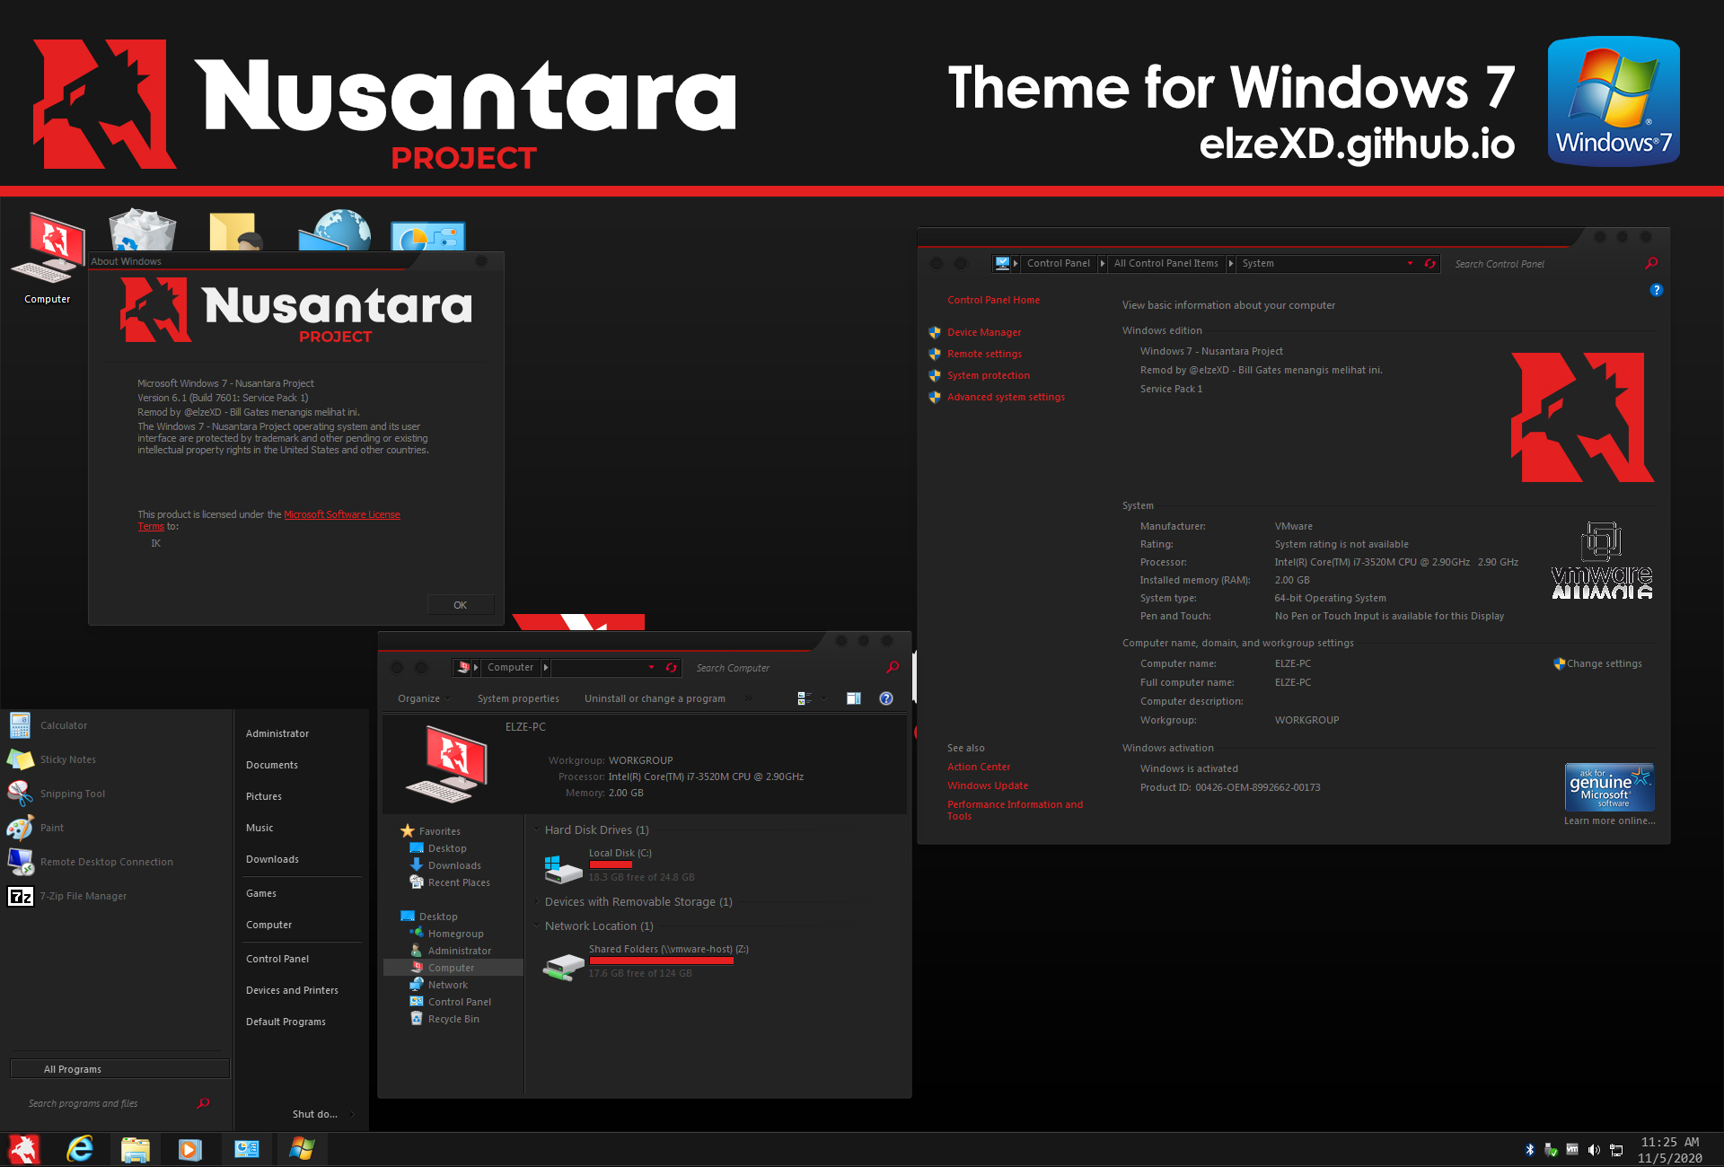Screen dimensions: 1724x1167
Task: Open Help in the Computer window toolbar
Action: point(886,698)
